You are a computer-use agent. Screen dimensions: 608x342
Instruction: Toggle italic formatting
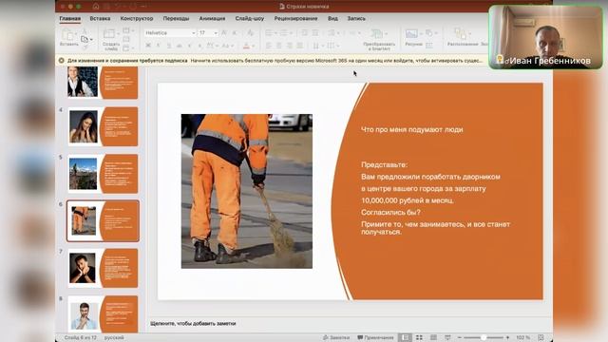159,46
